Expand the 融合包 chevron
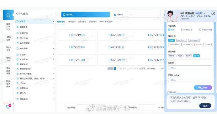This screenshot has height=114, width=217. click(53, 93)
